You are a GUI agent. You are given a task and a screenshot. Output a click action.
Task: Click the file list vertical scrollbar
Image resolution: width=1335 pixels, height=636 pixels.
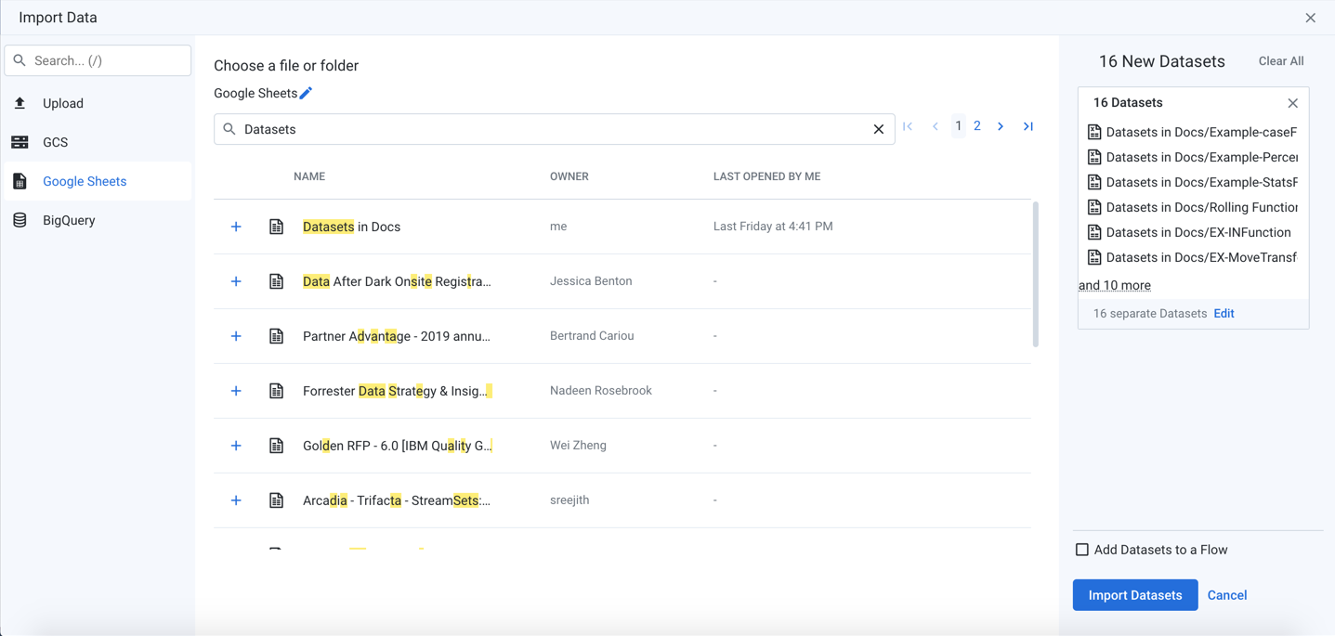[1035, 274]
